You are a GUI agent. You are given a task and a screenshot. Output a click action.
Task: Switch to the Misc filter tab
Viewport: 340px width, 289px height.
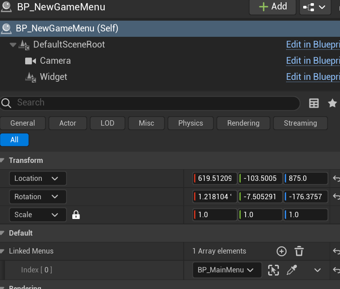(146, 123)
